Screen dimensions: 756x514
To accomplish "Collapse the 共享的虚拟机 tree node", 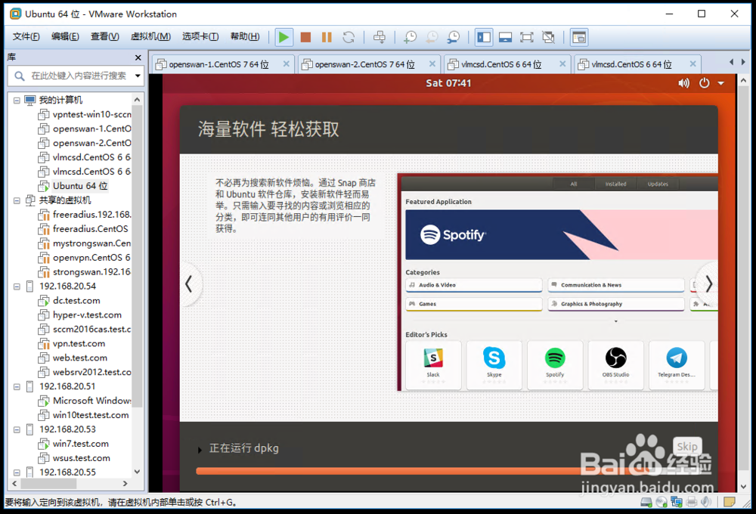I will (x=17, y=200).
